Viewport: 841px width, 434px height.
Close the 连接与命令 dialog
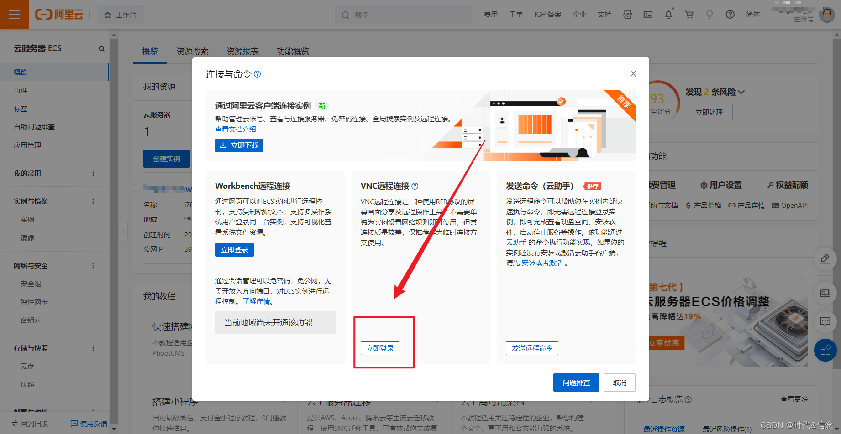pyautogui.click(x=633, y=74)
